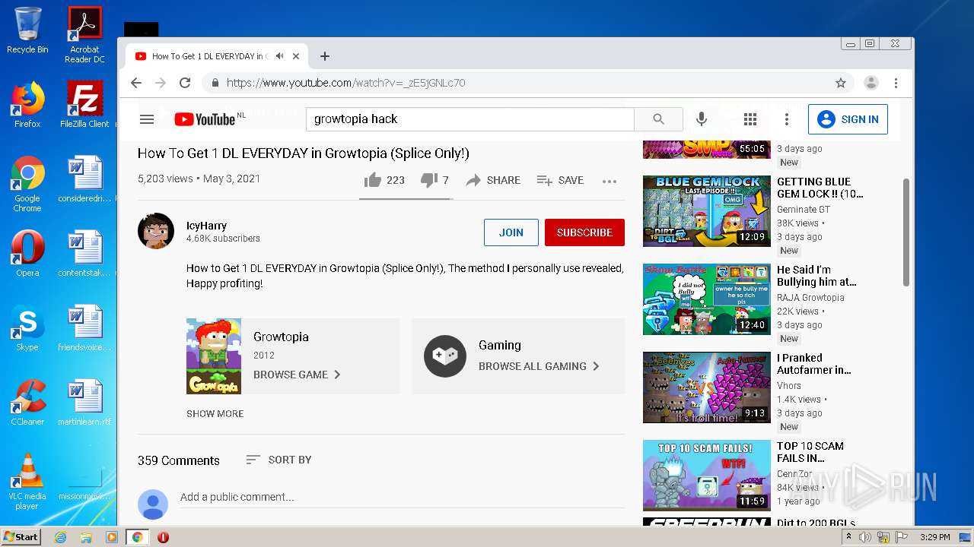Open IcyHarry channel avatar
974x547 pixels.
tap(156, 231)
